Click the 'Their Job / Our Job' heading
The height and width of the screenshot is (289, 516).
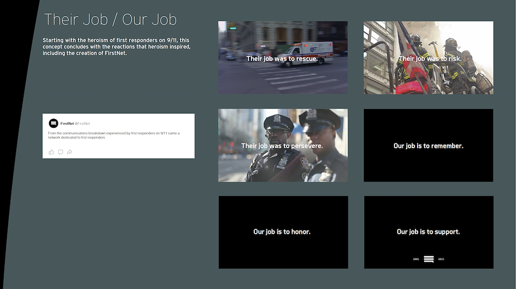coord(111,19)
